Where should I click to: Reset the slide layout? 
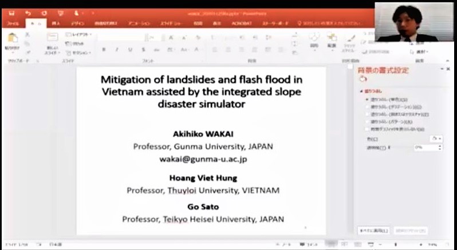click(x=75, y=43)
